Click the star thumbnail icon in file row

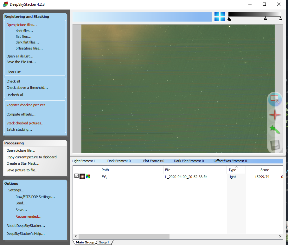point(82,176)
